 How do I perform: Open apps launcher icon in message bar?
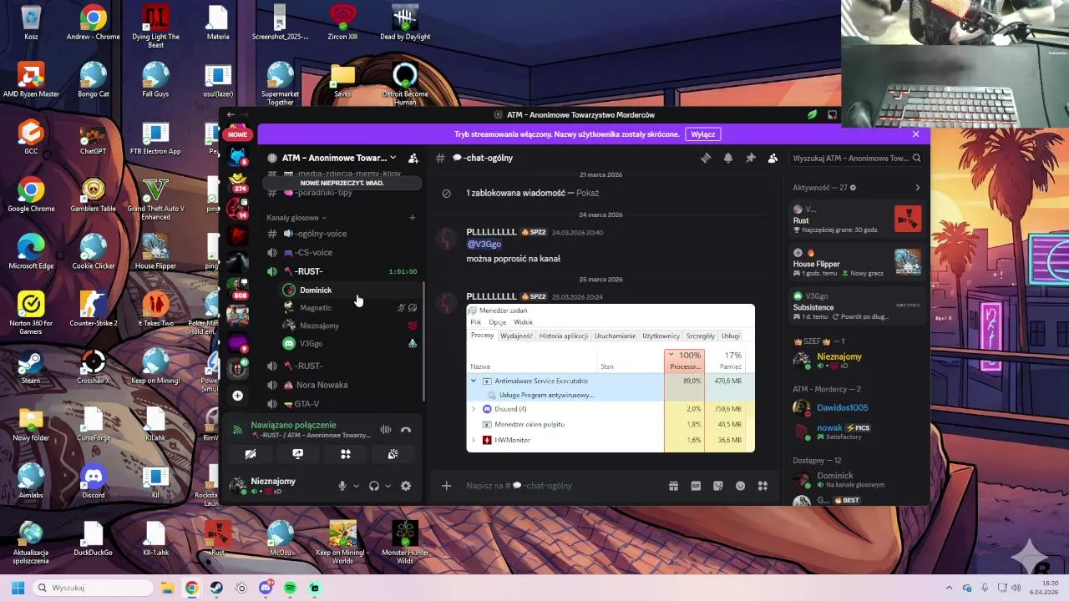click(x=762, y=486)
